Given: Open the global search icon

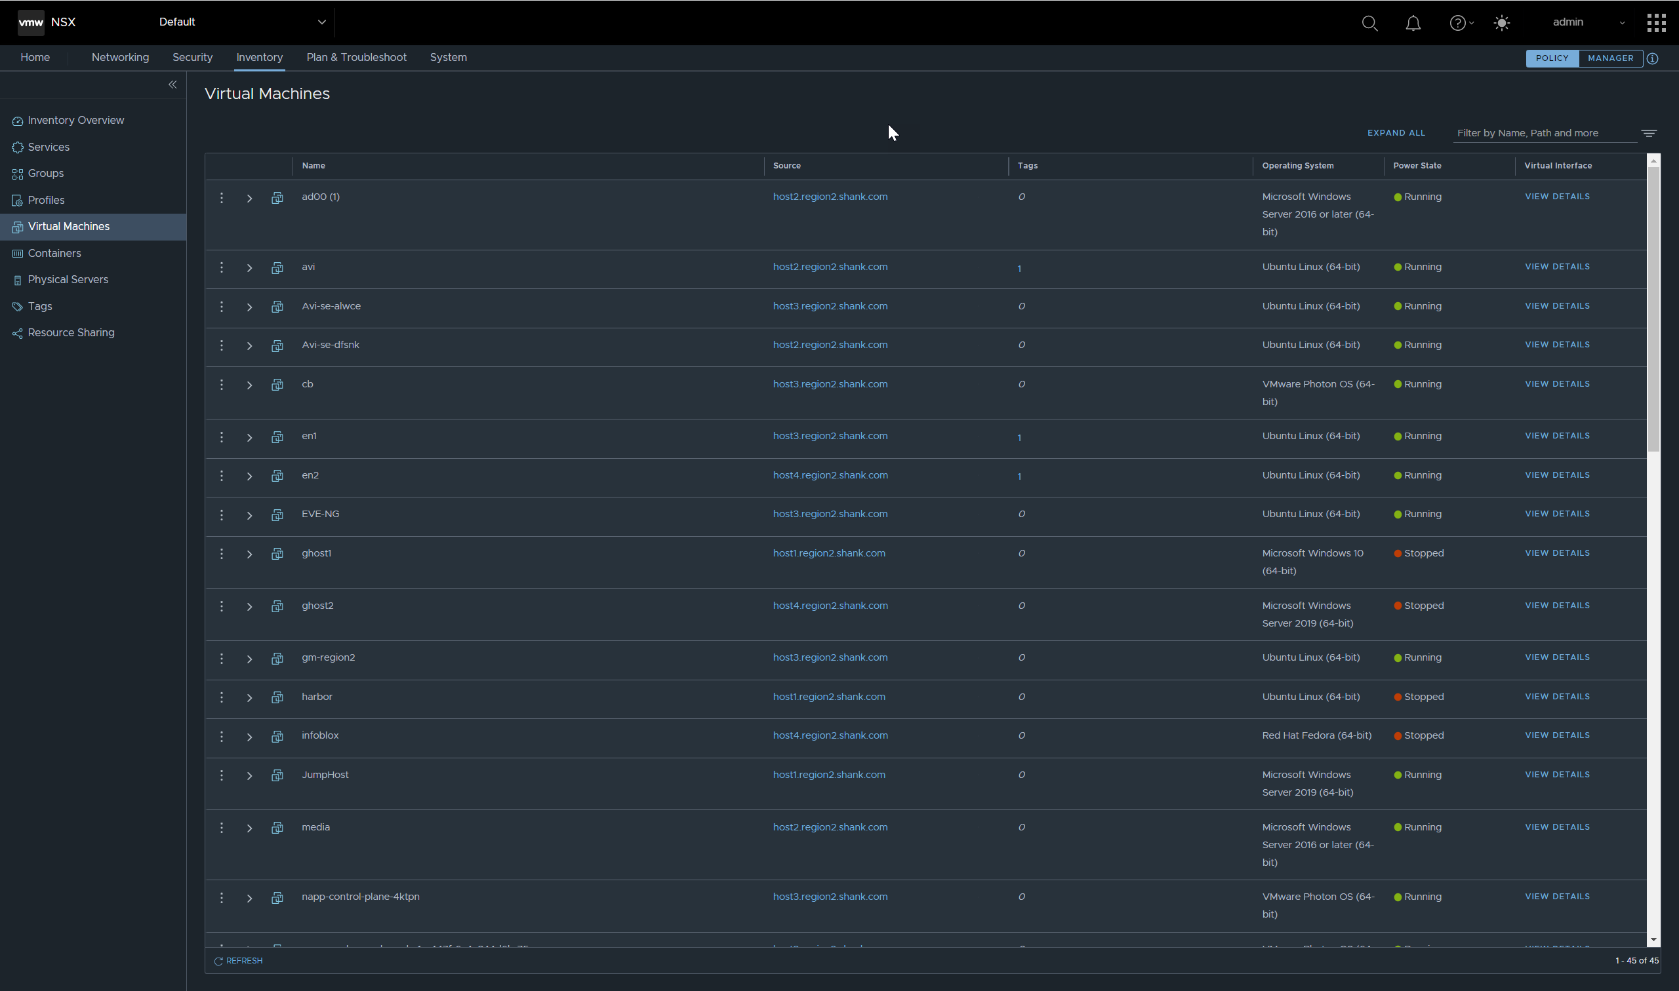Looking at the screenshot, I should coord(1369,23).
